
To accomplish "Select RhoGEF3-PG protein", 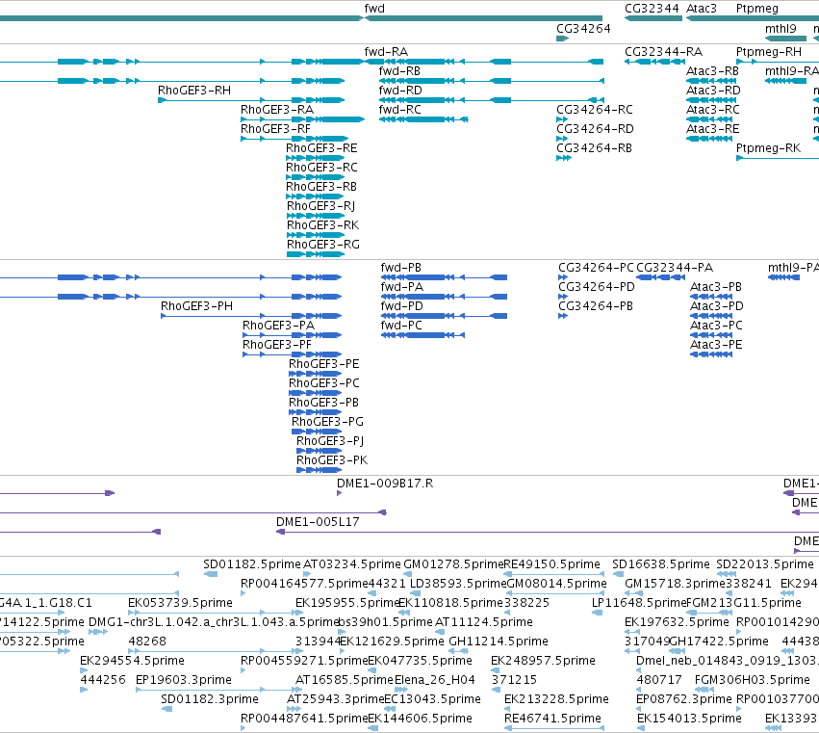I will pyautogui.click(x=327, y=422).
